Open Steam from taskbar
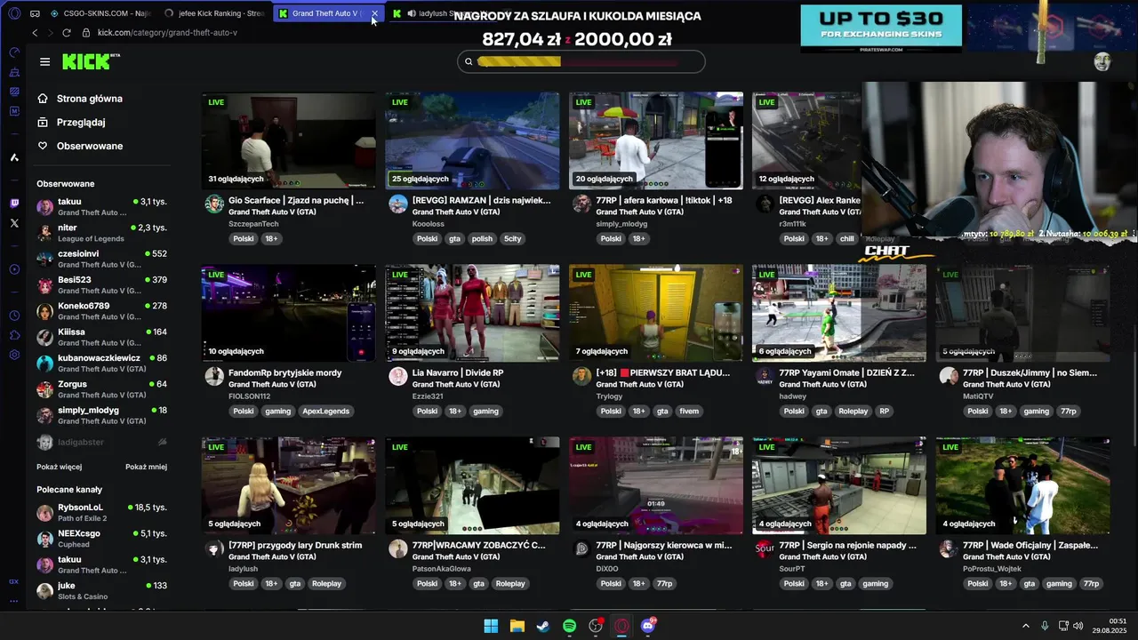Viewport: 1138px width, 640px height. click(x=543, y=626)
